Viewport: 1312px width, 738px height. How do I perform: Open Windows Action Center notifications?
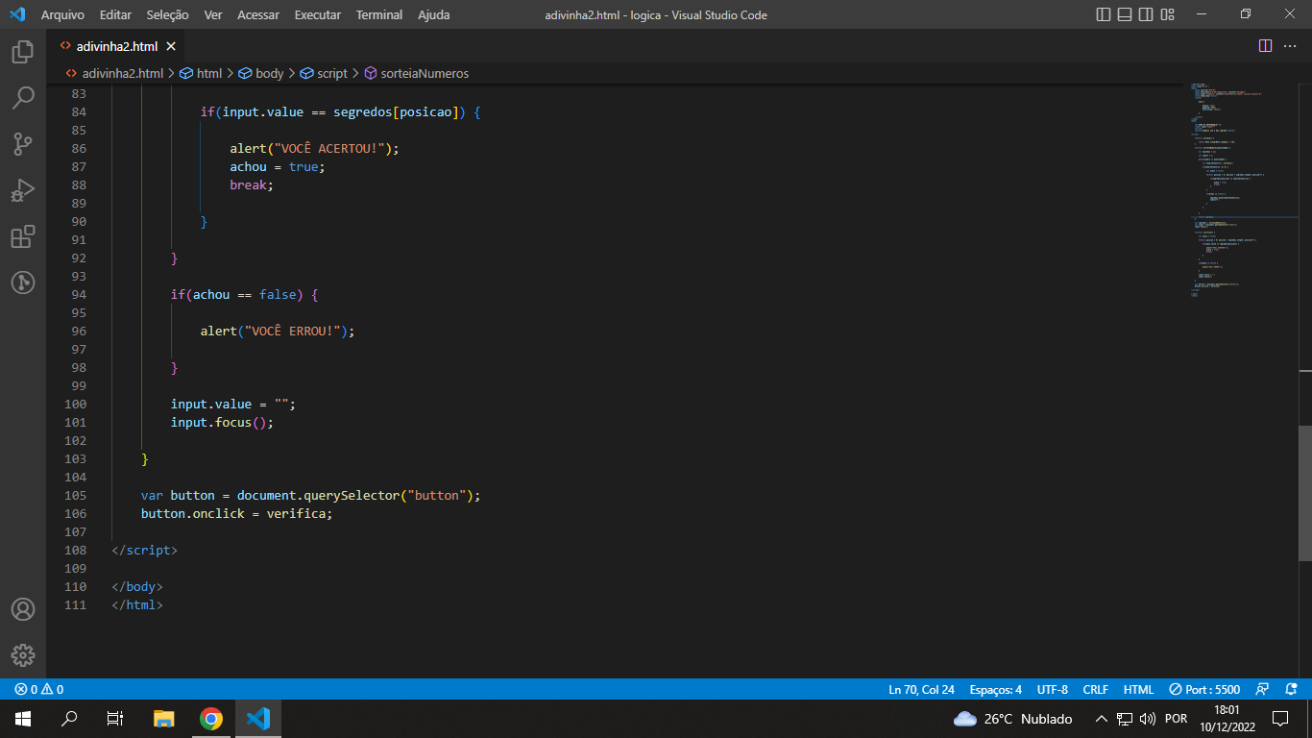1280,719
